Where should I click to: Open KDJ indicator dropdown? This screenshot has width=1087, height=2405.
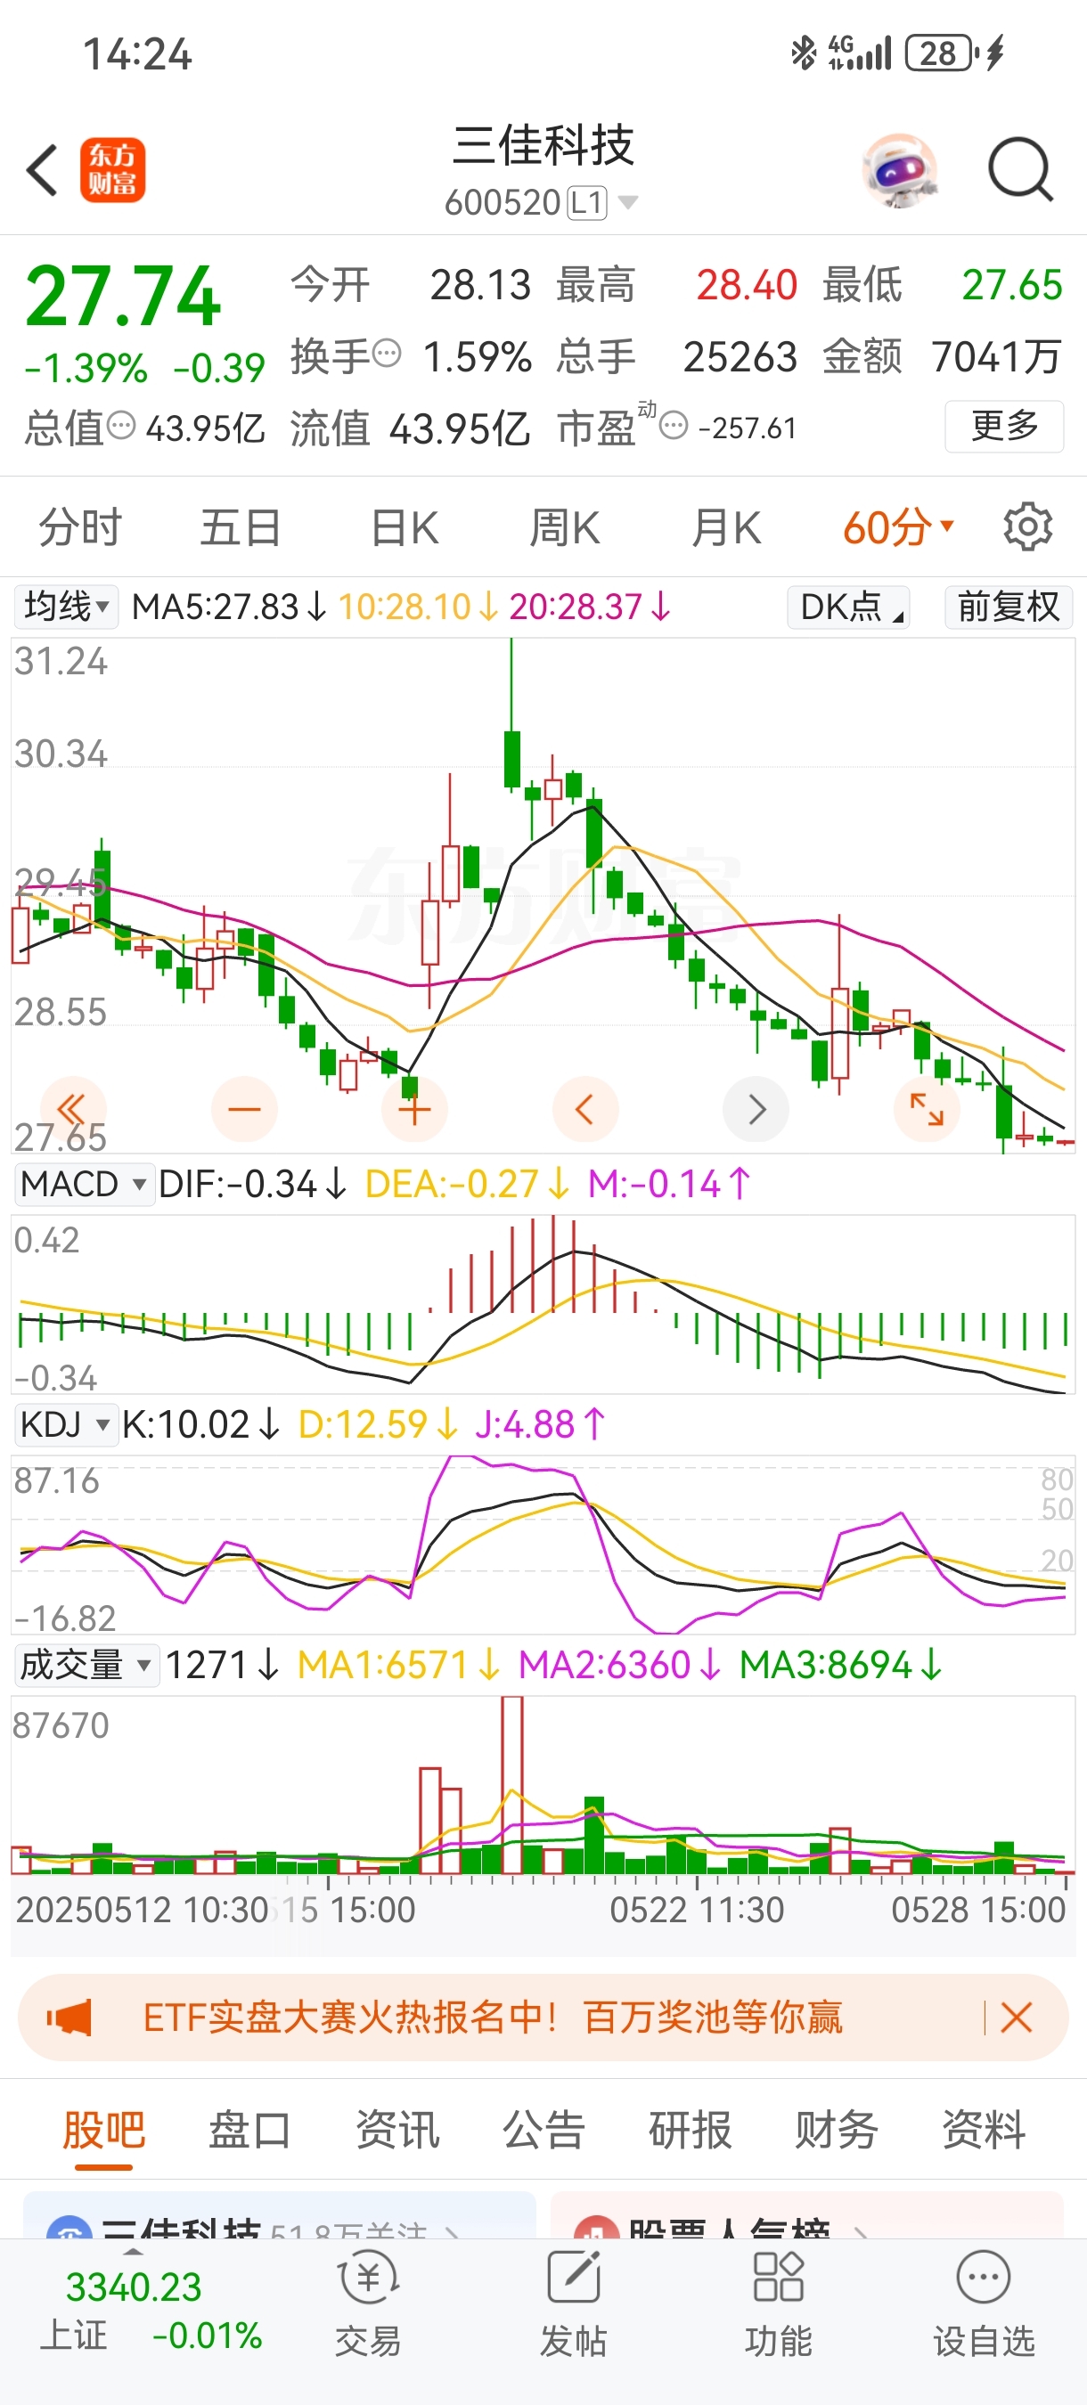tap(65, 1424)
